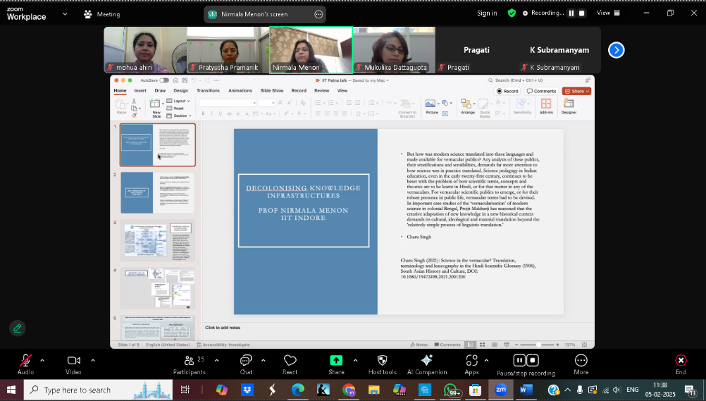The image size is (706, 401).
Task: Open AI Companion sparkle icon
Action: [x=427, y=360]
